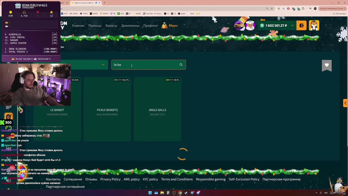
Task: Open new browser tab plus button
Action: [104, 3]
